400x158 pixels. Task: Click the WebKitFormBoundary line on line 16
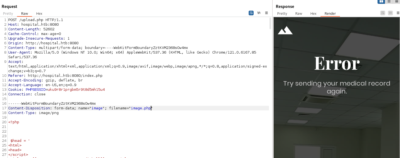(52, 104)
